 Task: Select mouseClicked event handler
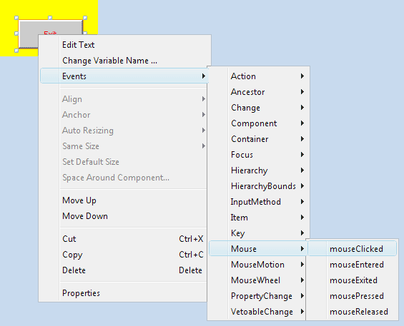352,249
